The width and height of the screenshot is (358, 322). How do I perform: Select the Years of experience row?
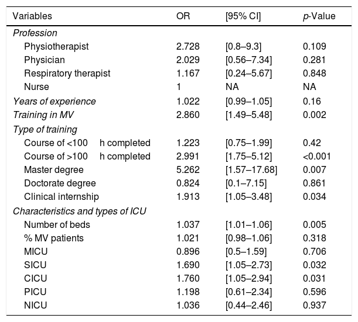pyautogui.click(x=54, y=101)
